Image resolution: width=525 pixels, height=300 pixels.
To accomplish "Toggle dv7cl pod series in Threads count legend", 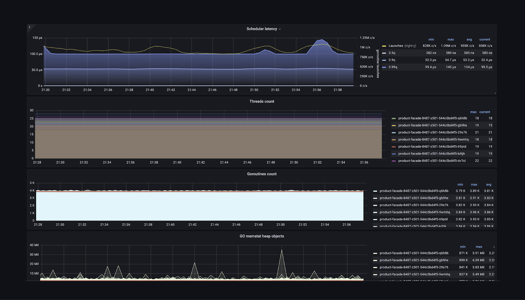I will pyautogui.click(x=432, y=161).
